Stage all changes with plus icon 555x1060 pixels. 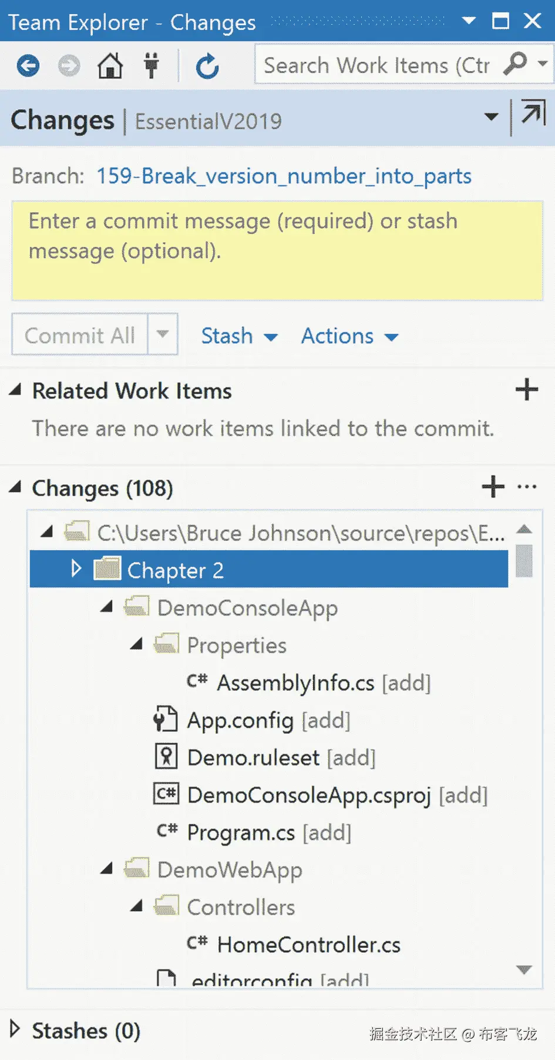[x=493, y=487]
